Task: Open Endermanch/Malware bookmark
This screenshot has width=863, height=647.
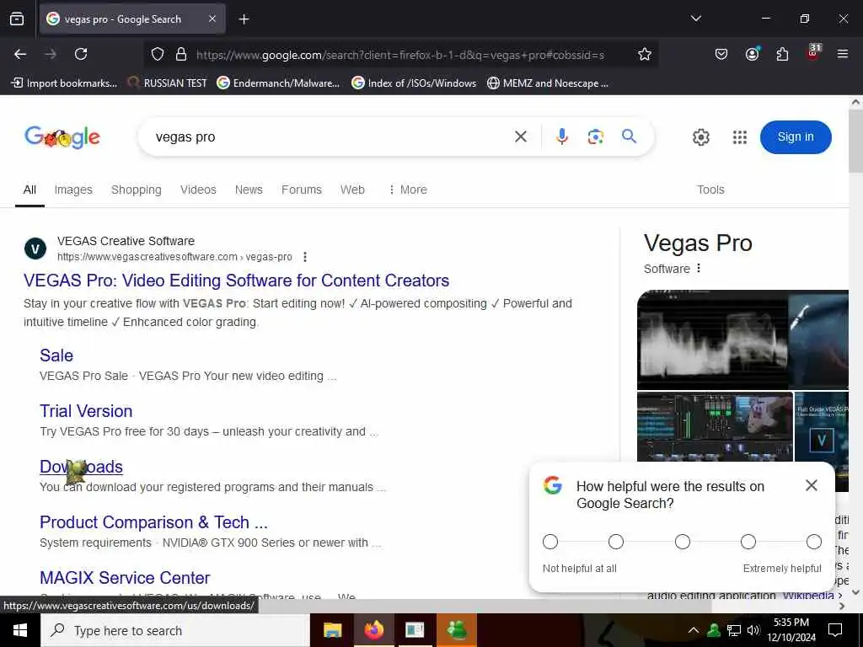Action: pyautogui.click(x=278, y=83)
